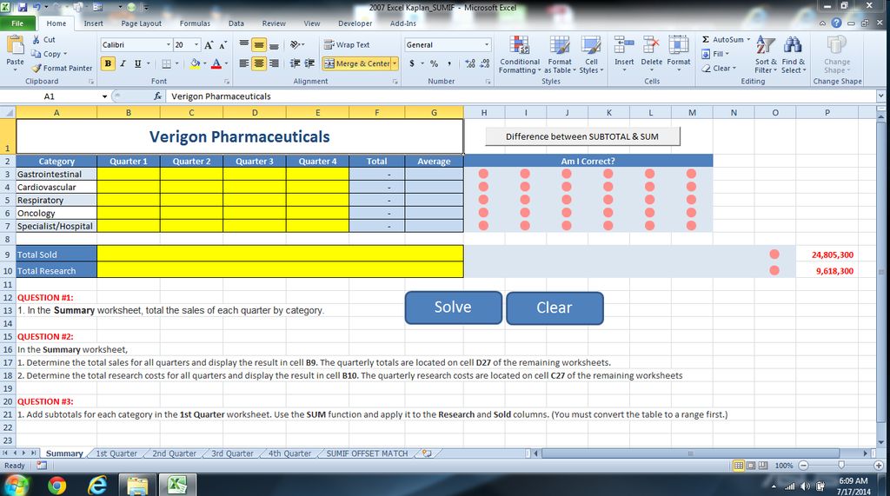Toggle Underline formatting
Image resolution: width=890 pixels, height=496 pixels.
(x=137, y=63)
